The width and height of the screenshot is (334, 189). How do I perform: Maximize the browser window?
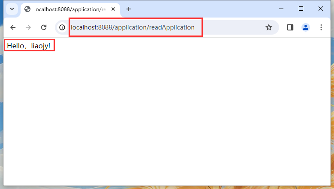click(x=301, y=9)
